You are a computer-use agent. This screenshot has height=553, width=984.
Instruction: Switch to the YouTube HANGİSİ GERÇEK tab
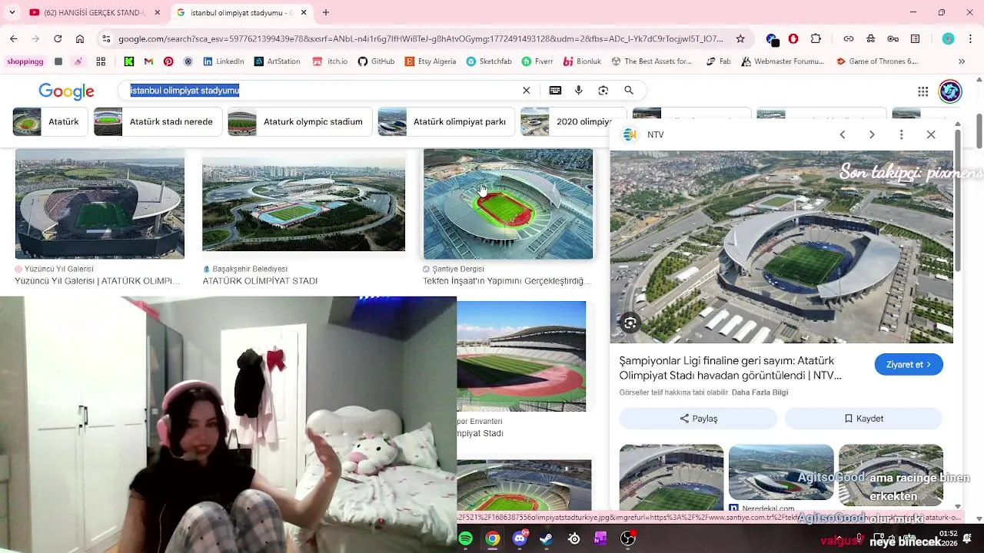(x=95, y=12)
